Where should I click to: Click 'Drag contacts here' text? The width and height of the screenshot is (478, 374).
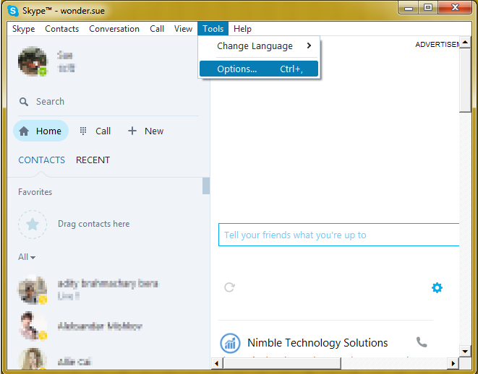pyautogui.click(x=93, y=224)
